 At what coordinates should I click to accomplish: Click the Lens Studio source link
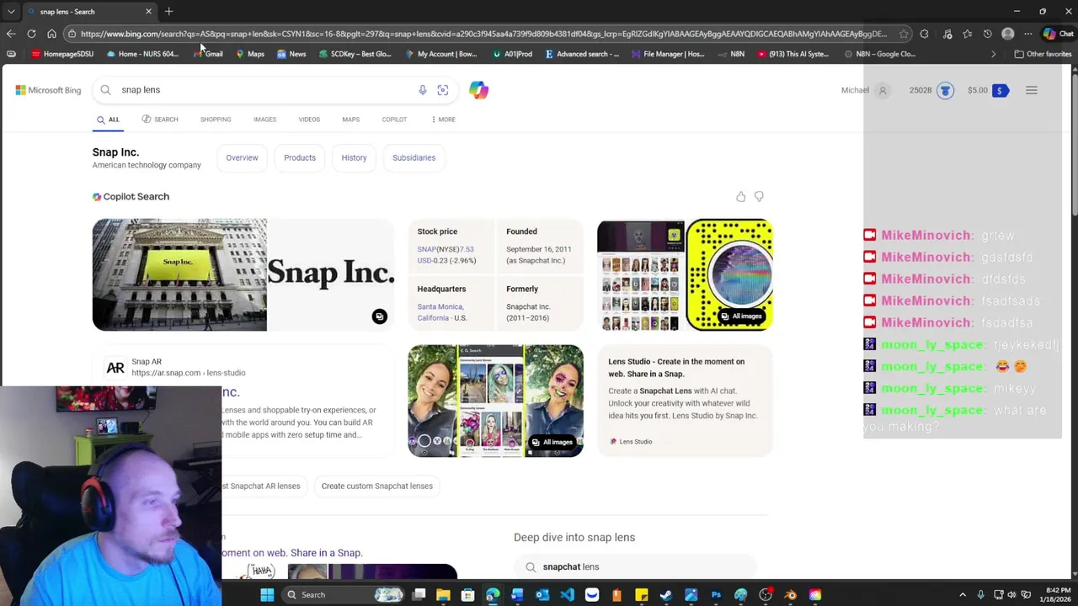pos(631,442)
